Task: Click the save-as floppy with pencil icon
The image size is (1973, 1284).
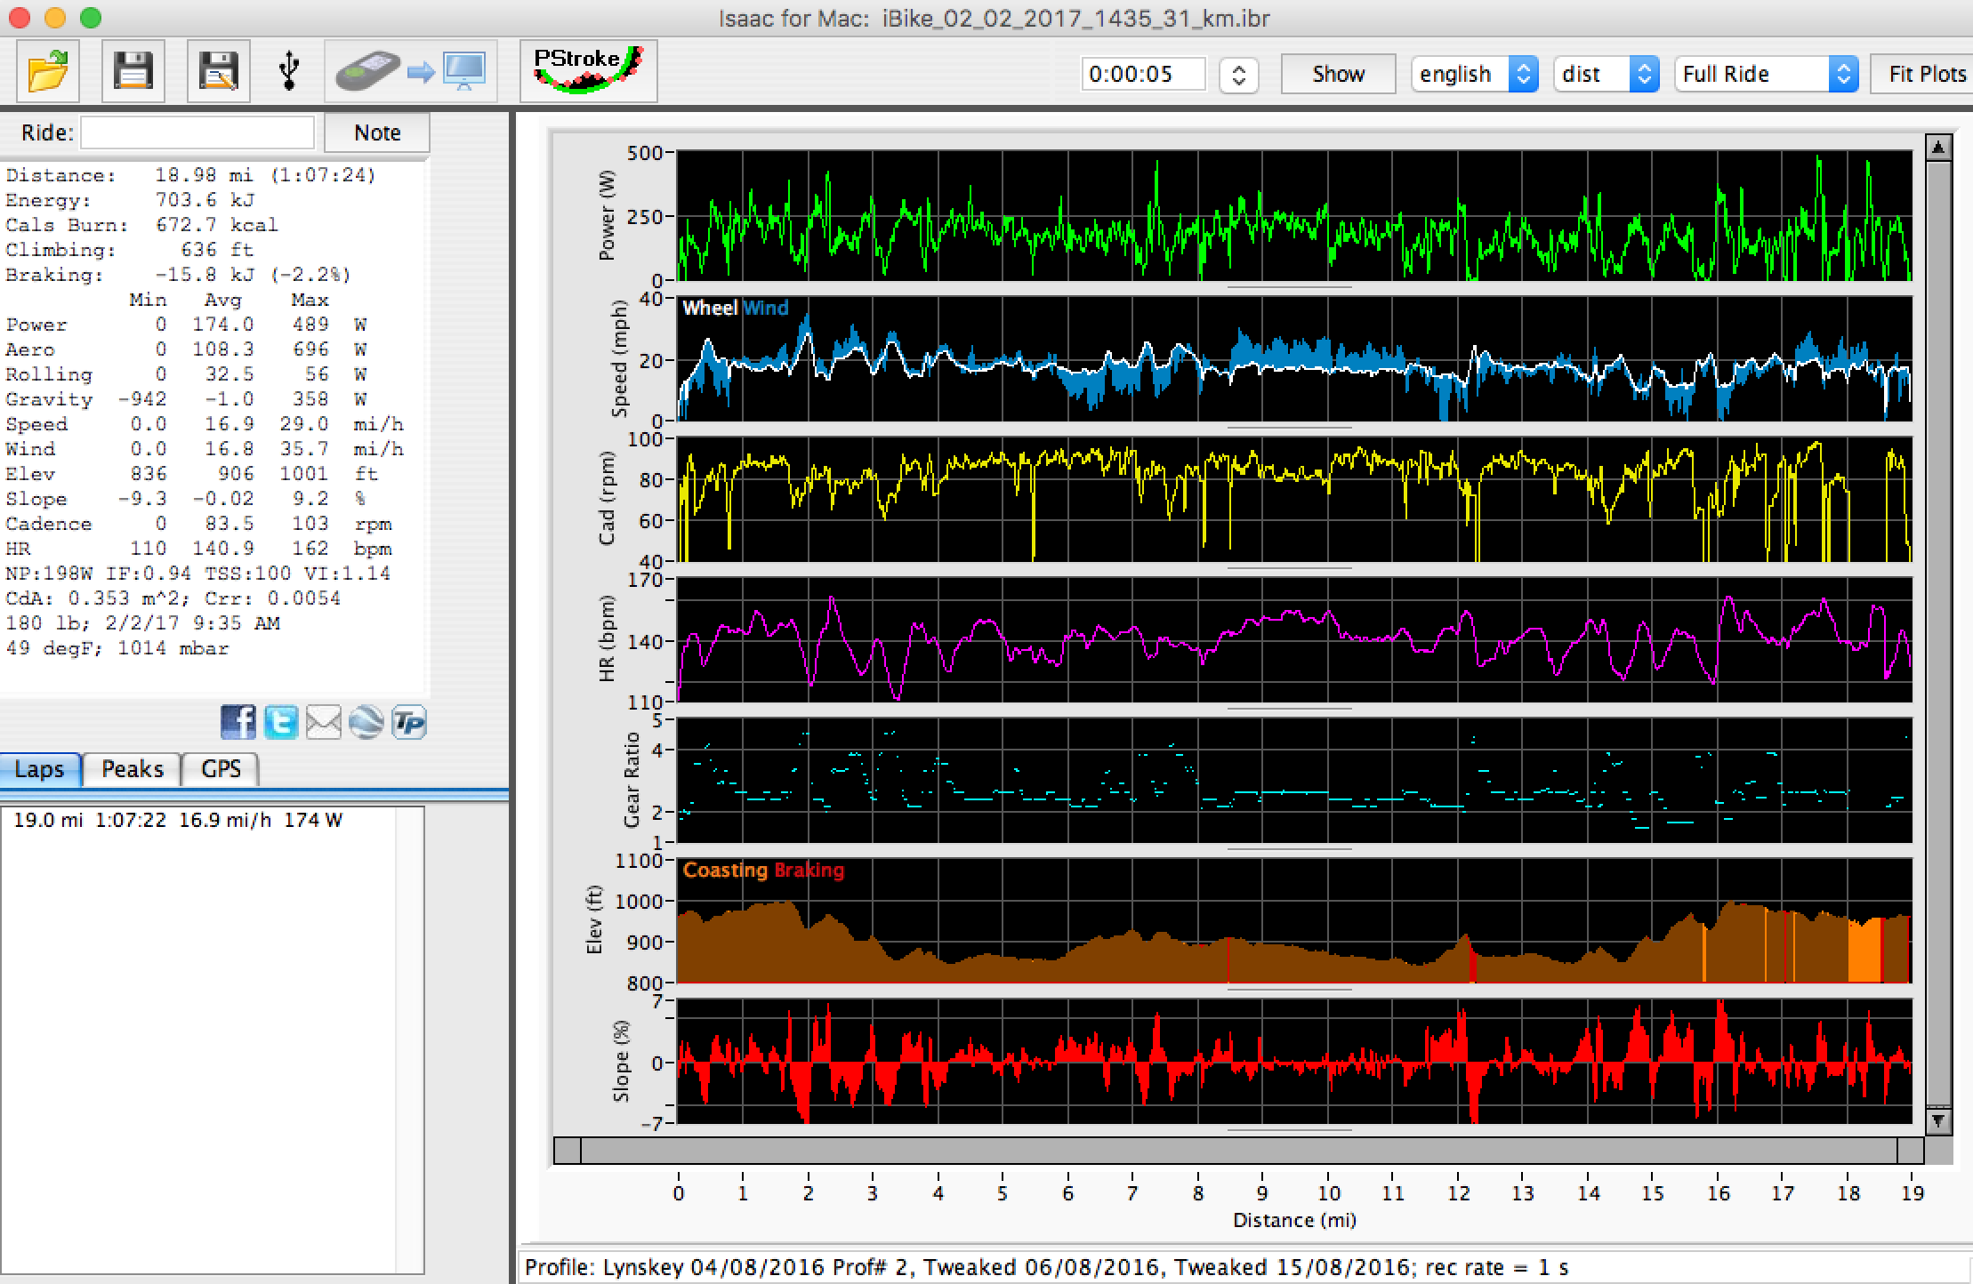Action: 218,72
